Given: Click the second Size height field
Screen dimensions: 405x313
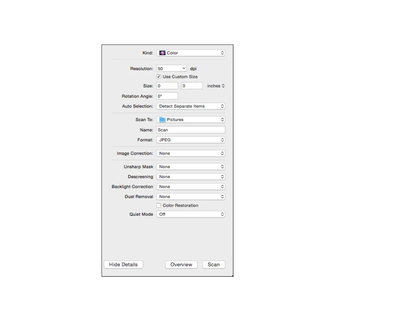Looking at the screenshot, I should [192, 86].
